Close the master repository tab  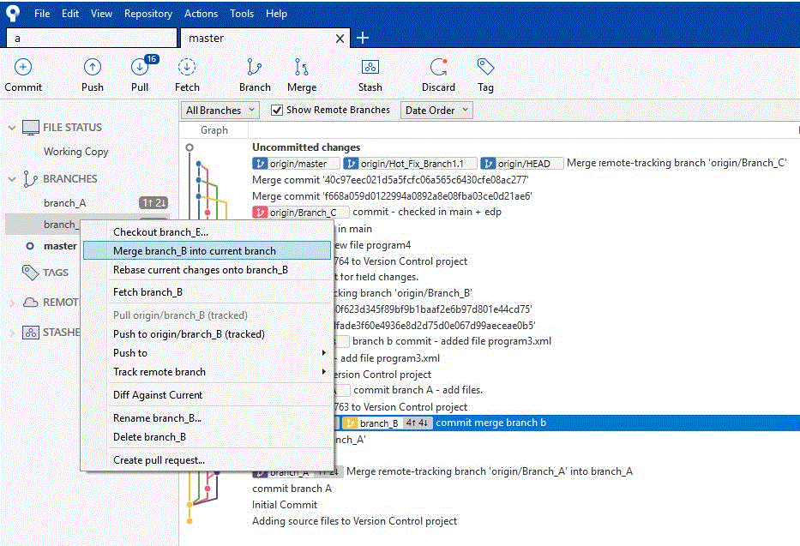(x=340, y=39)
